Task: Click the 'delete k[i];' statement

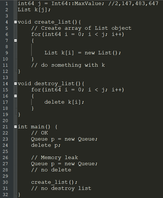Action: click(x=64, y=102)
